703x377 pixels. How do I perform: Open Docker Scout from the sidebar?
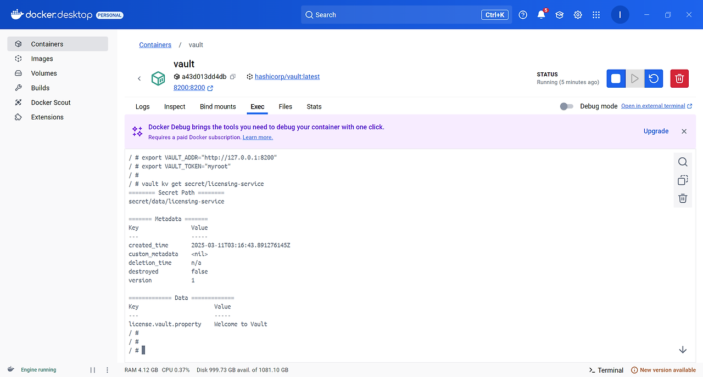[x=58, y=102]
